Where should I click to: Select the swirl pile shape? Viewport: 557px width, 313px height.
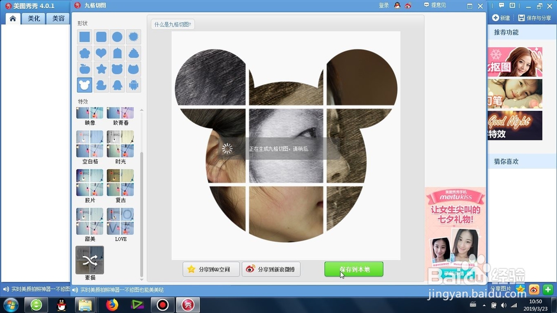point(134,53)
